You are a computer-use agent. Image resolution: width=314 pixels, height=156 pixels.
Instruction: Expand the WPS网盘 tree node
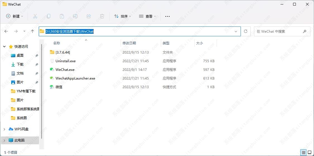[x=4, y=129]
